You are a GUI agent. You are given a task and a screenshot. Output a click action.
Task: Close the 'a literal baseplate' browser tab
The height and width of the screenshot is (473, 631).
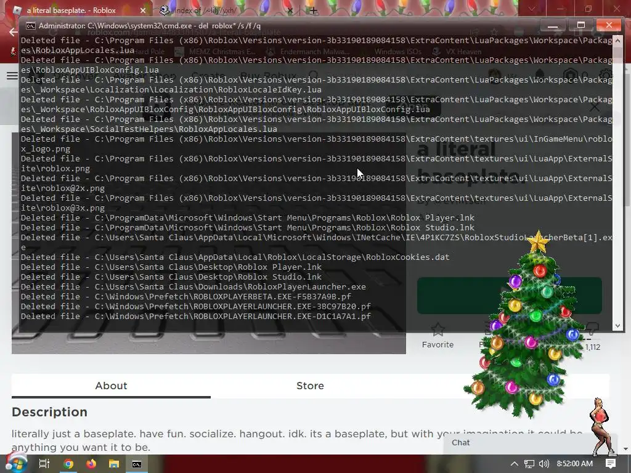143,10
